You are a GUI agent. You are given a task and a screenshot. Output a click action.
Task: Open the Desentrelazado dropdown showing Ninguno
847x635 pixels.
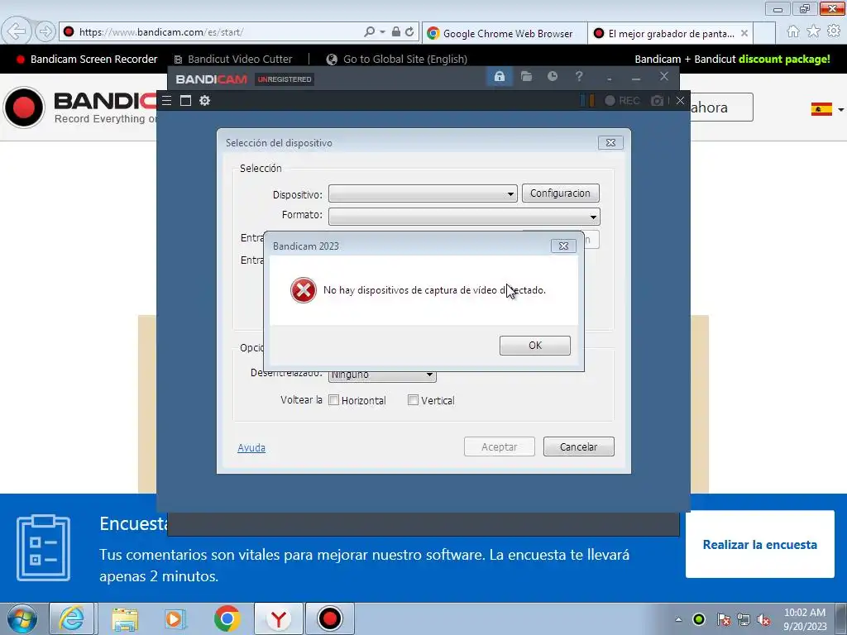point(382,375)
